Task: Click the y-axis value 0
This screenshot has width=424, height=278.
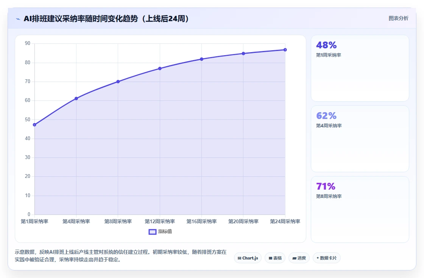Action: coord(29,215)
